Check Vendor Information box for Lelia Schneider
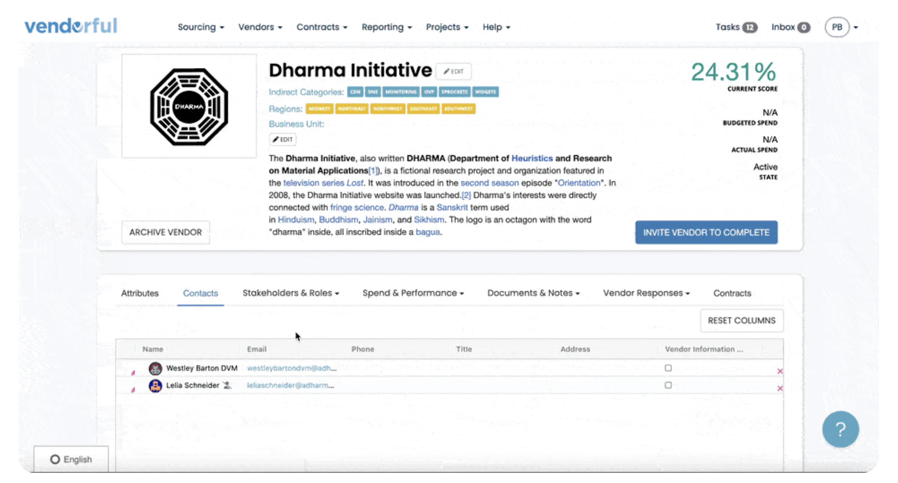898x483 pixels. click(x=668, y=385)
